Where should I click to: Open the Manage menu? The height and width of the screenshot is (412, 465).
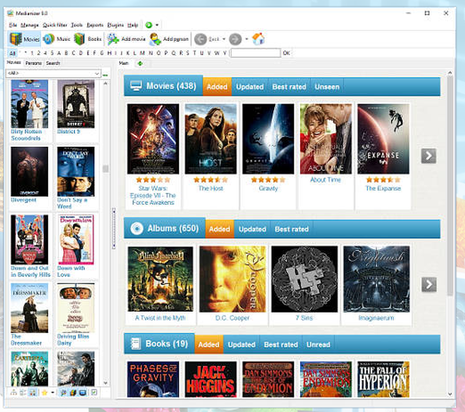coord(30,25)
